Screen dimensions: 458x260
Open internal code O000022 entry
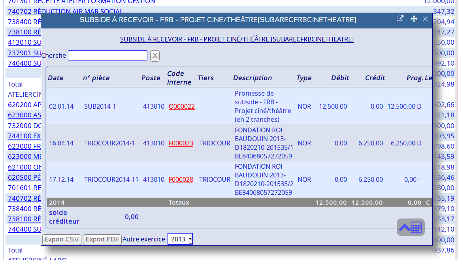click(181, 106)
